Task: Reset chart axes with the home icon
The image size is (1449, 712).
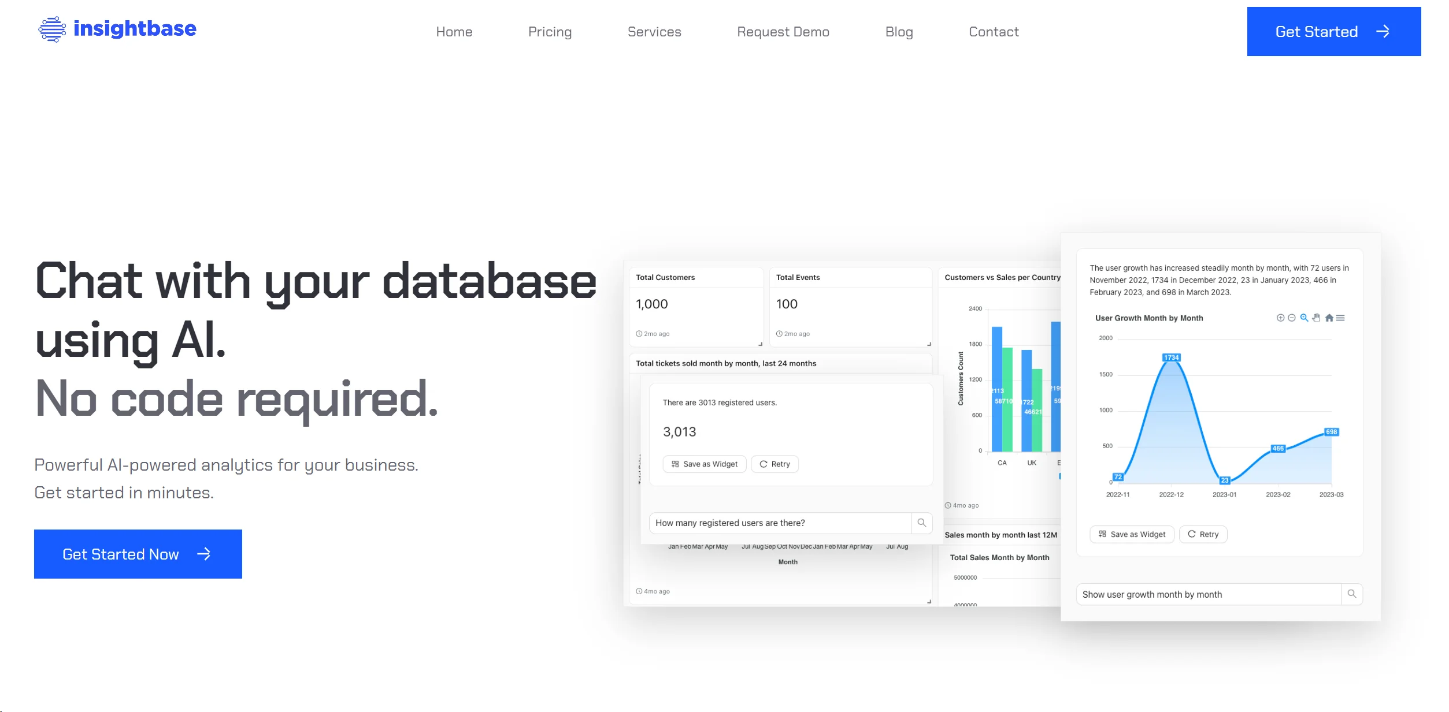Action: (x=1330, y=318)
